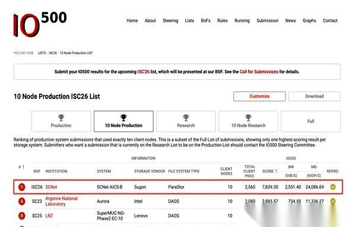Click the IO500 logo
This screenshot has width=356, height=227.
pos(40,24)
